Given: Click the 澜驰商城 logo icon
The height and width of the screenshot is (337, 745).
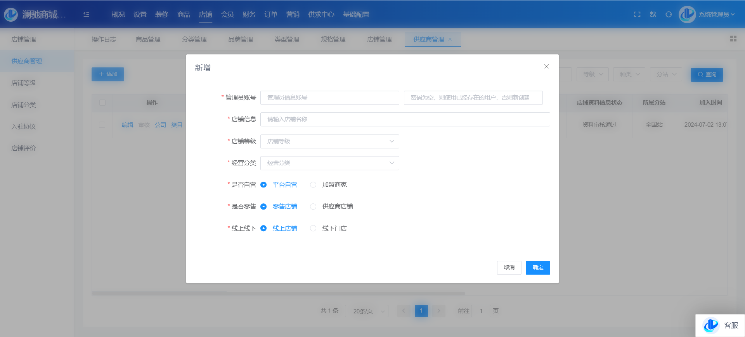Looking at the screenshot, I should pyautogui.click(x=11, y=14).
